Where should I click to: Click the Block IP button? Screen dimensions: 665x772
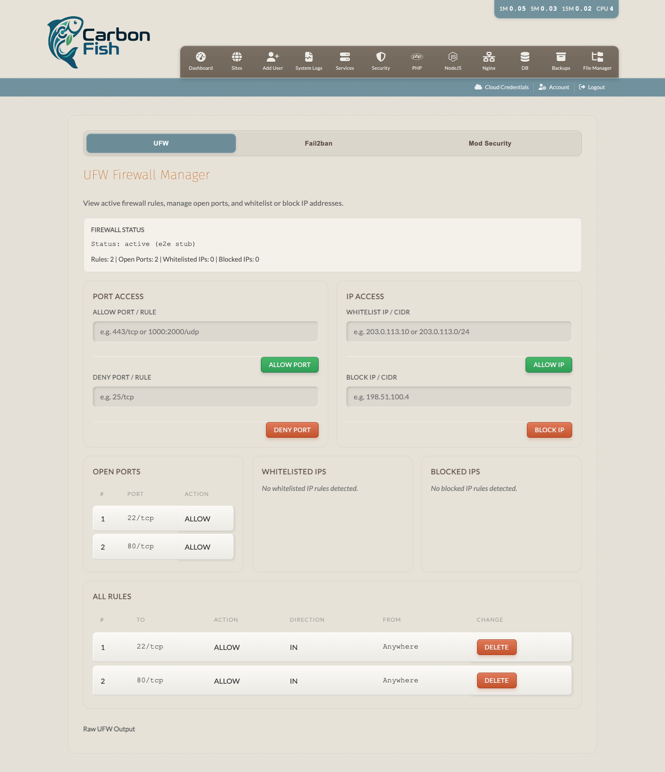(550, 430)
